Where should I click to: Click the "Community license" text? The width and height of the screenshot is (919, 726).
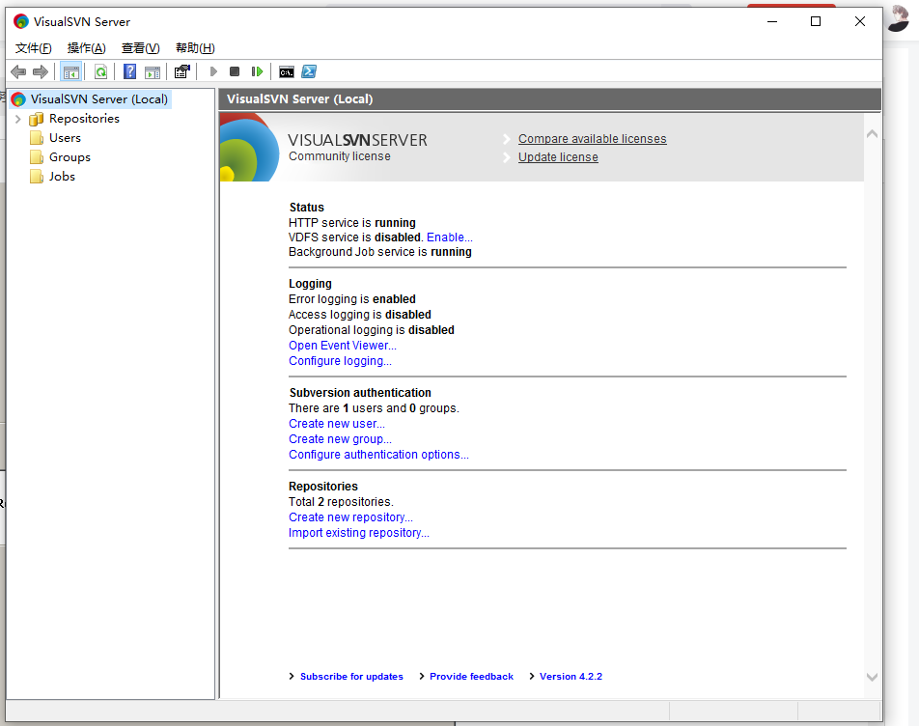tap(340, 156)
